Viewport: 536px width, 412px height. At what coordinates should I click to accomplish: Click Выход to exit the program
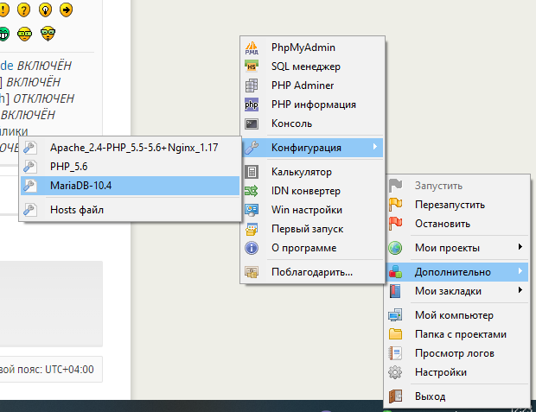tap(430, 396)
